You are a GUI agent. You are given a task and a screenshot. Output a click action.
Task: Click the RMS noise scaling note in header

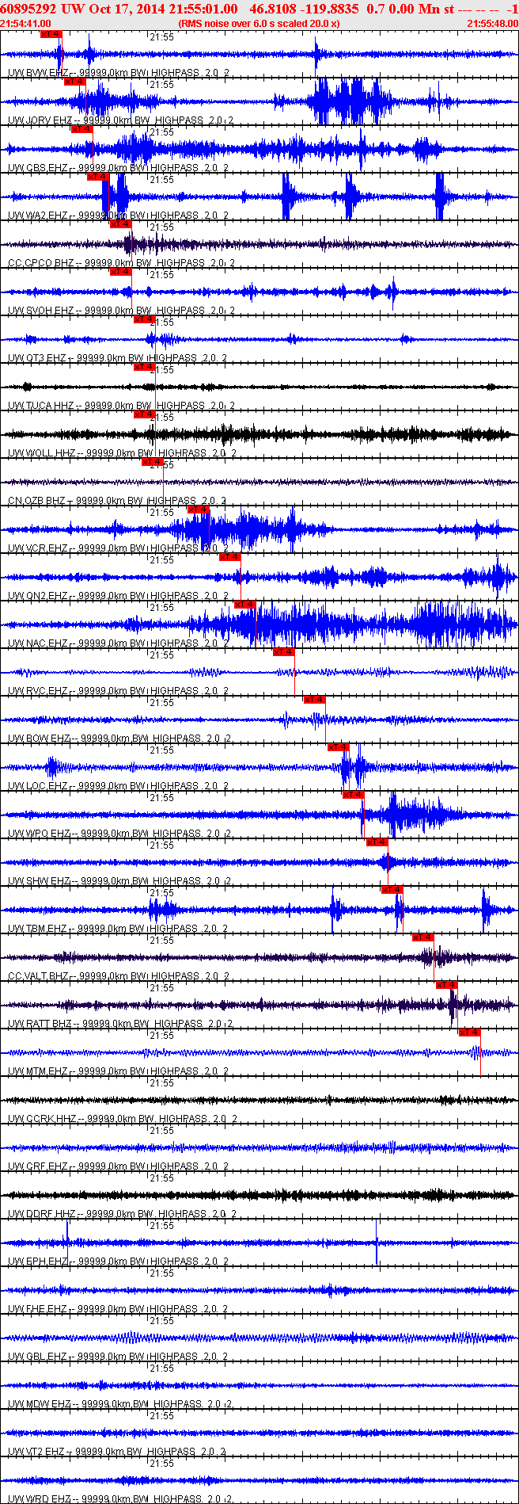(x=259, y=24)
